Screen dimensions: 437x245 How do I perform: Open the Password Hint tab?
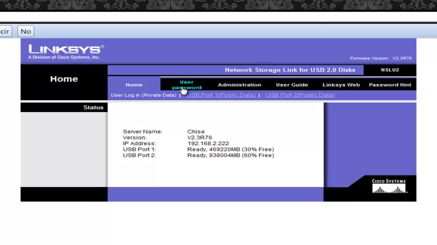390,85
